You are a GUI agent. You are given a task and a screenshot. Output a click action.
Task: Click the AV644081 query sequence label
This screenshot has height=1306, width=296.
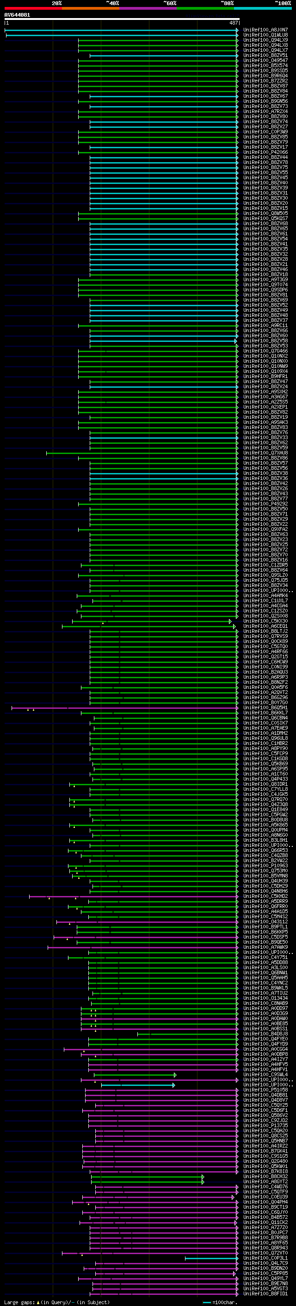(x=17, y=15)
